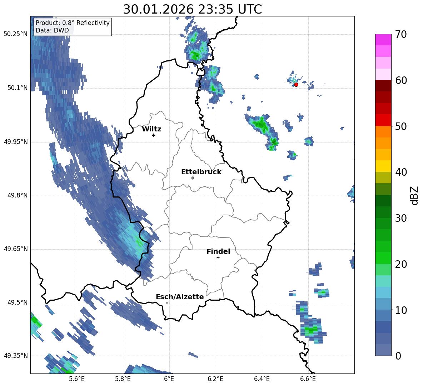423x386 pixels.
Task: Click the 49.35°N latitude label
Action: [16, 356]
